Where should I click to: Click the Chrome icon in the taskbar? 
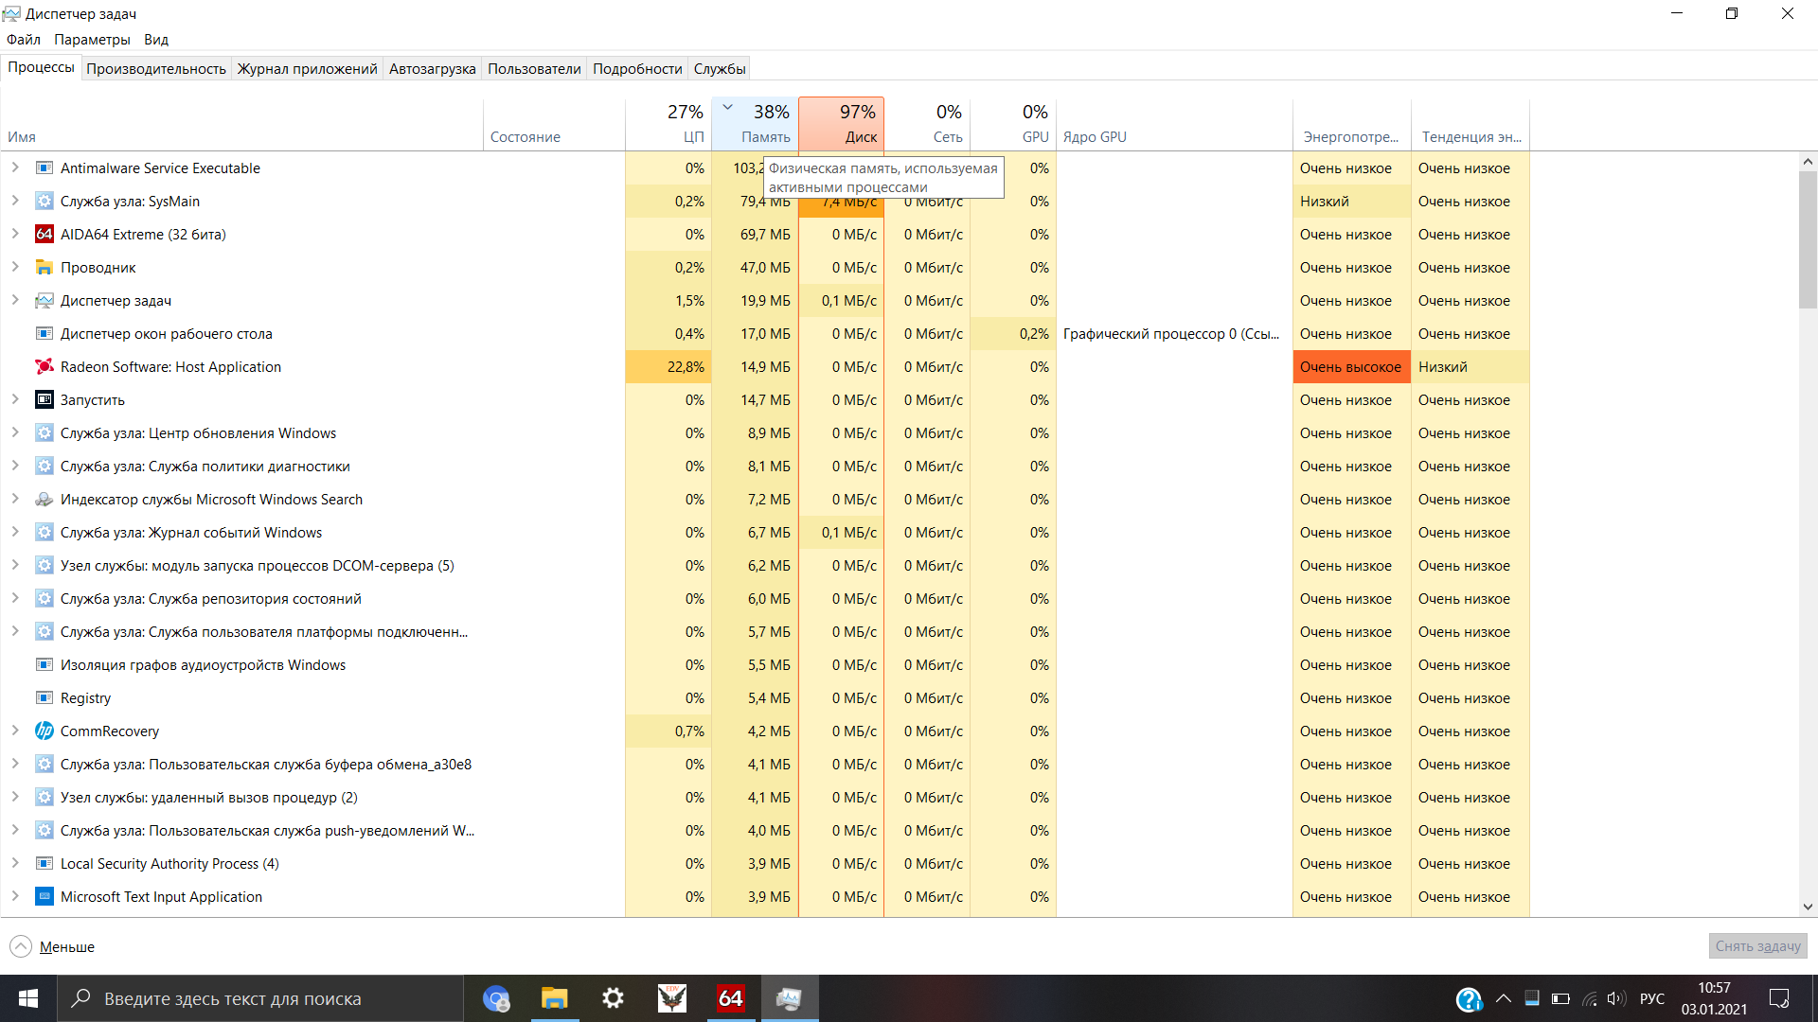click(495, 998)
